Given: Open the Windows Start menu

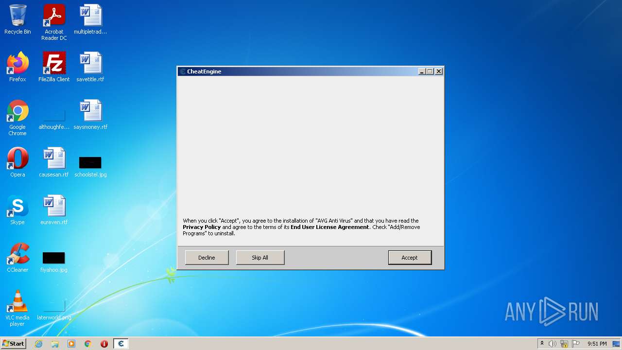Looking at the screenshot, I should pos(14,344).
